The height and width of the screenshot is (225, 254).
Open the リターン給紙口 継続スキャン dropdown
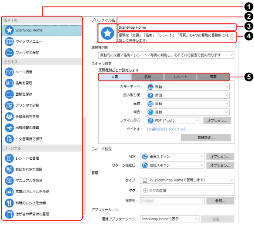click(x=172, y=165)
